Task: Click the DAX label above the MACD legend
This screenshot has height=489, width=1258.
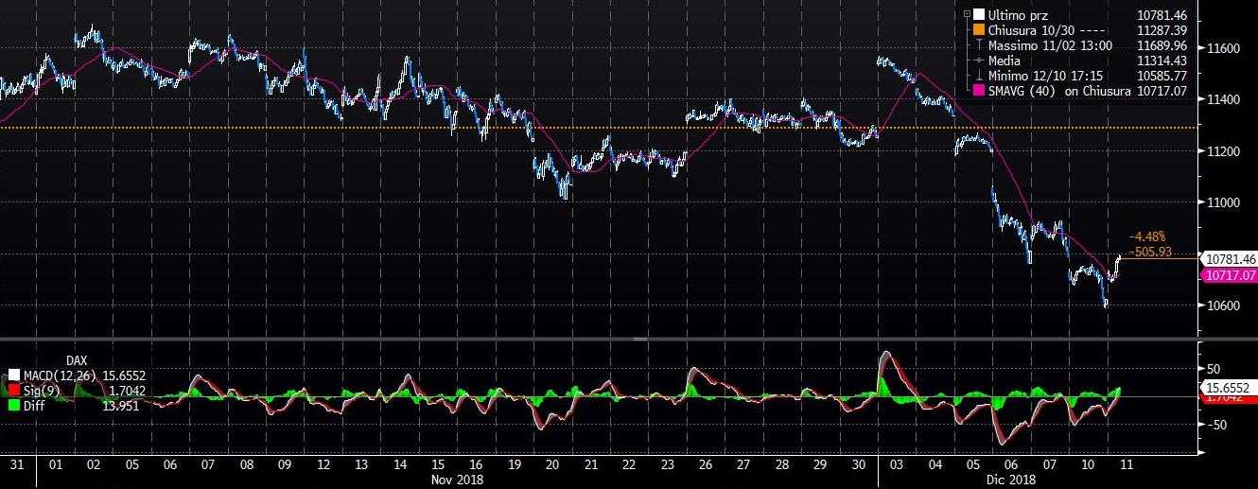Action: click(77, 360)
